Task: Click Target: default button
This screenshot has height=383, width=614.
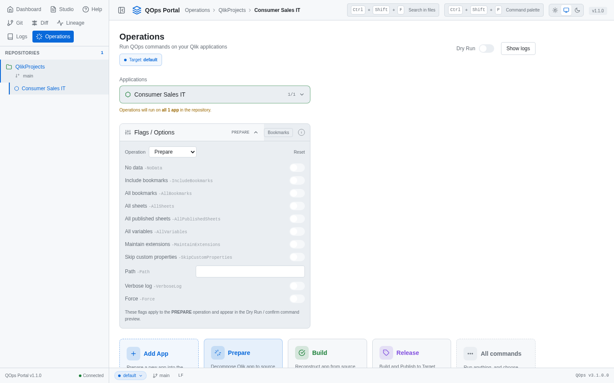Action: 141,60
